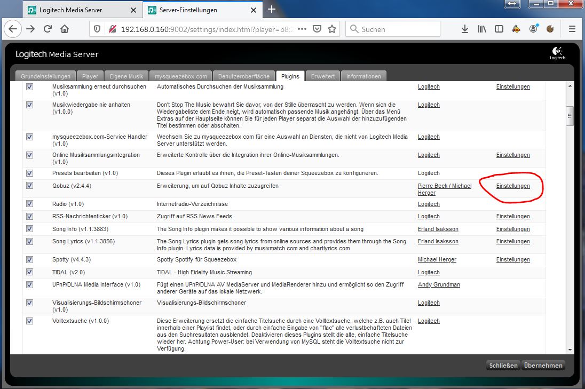Uncheck the TIDAL plugin
The image size is (585, 389).
tap(29, 272)
